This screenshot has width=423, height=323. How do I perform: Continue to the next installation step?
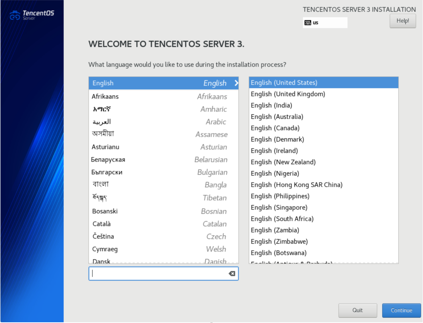pyautogui.click(x=401, y=310)
